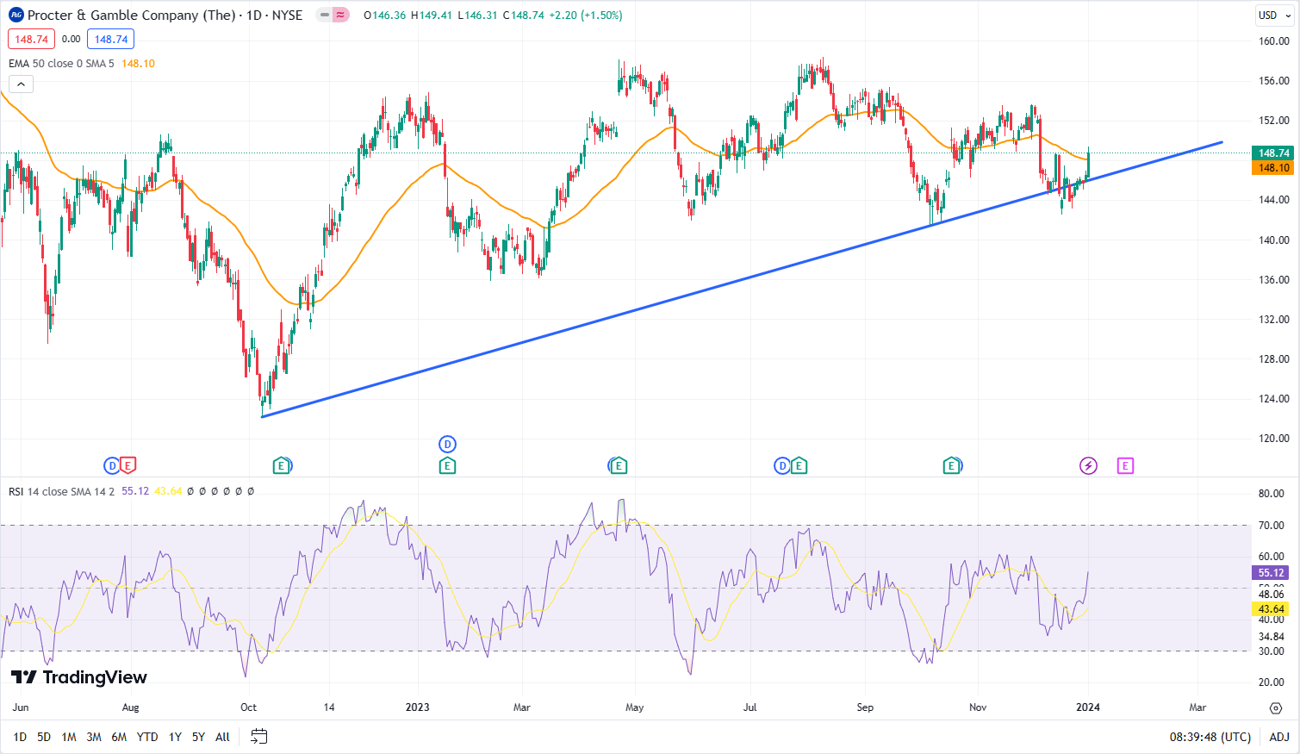The height and width of the screenshot is (754, 1300).
Task: Click the red E earnings marker near August
Action: 128,466
